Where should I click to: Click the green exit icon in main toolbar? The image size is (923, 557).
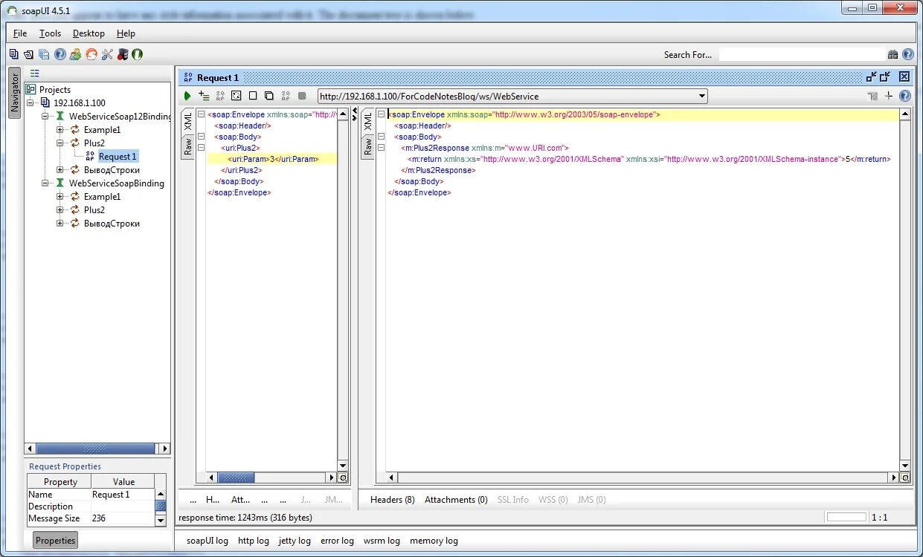point(138,54)
